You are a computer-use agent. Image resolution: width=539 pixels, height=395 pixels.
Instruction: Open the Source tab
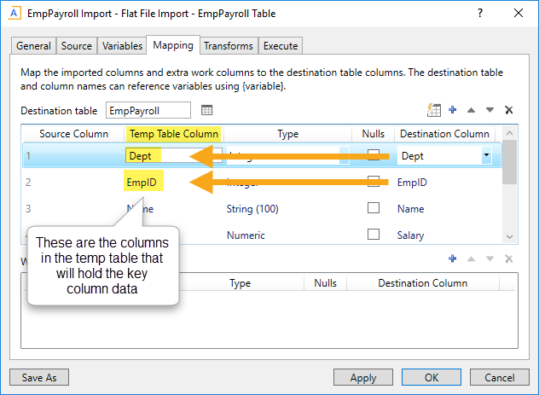[x=77, y=46]
